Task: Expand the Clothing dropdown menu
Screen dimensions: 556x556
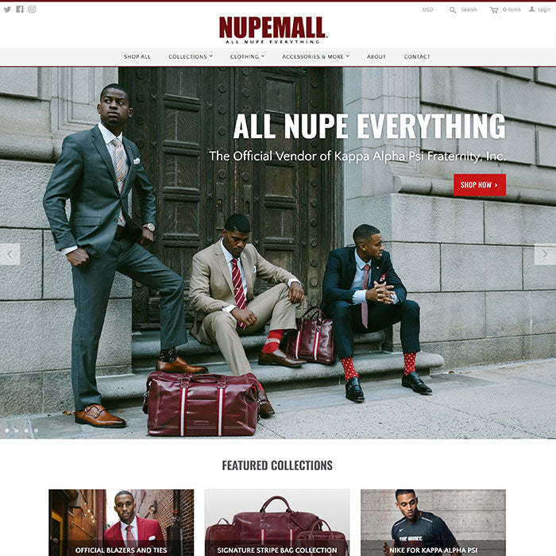Action: 247,56
